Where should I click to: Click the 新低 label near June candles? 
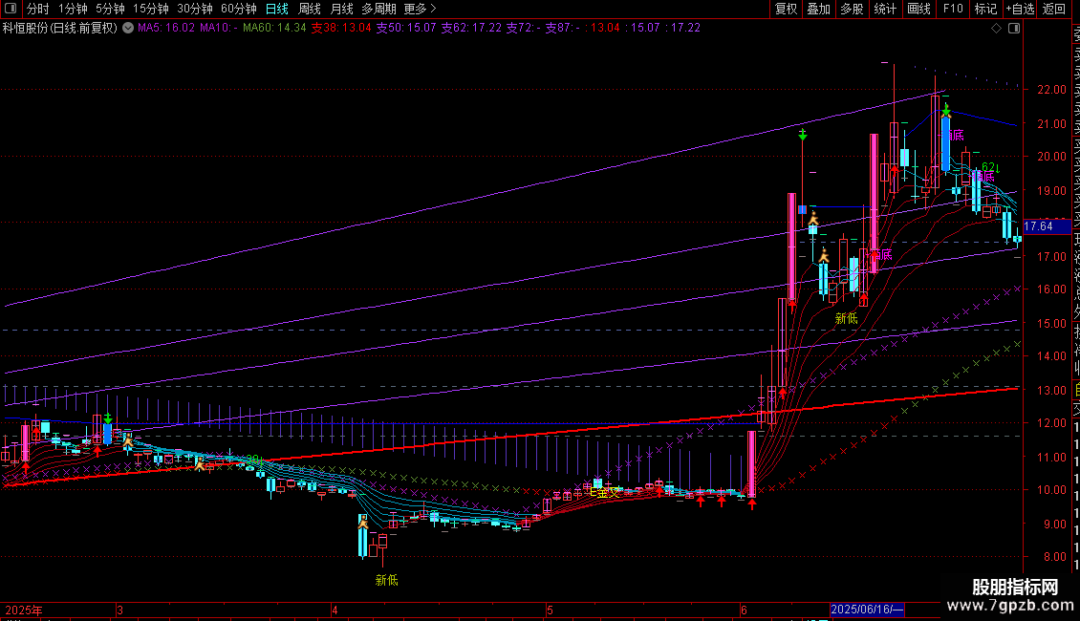tap(847, 318)
